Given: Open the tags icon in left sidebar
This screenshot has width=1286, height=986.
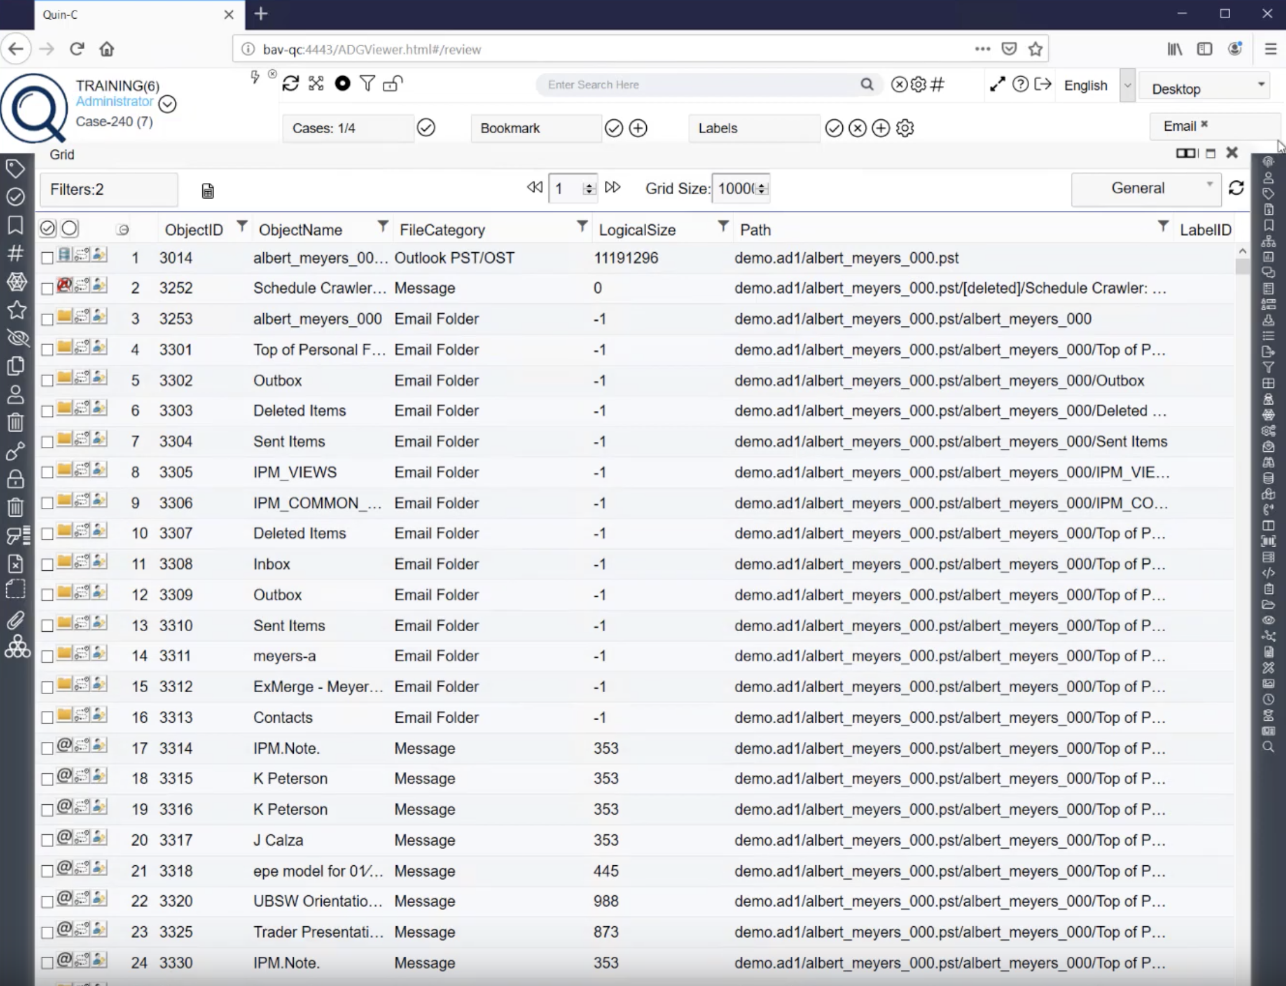Looking at the screenshot, I should 16,168.
